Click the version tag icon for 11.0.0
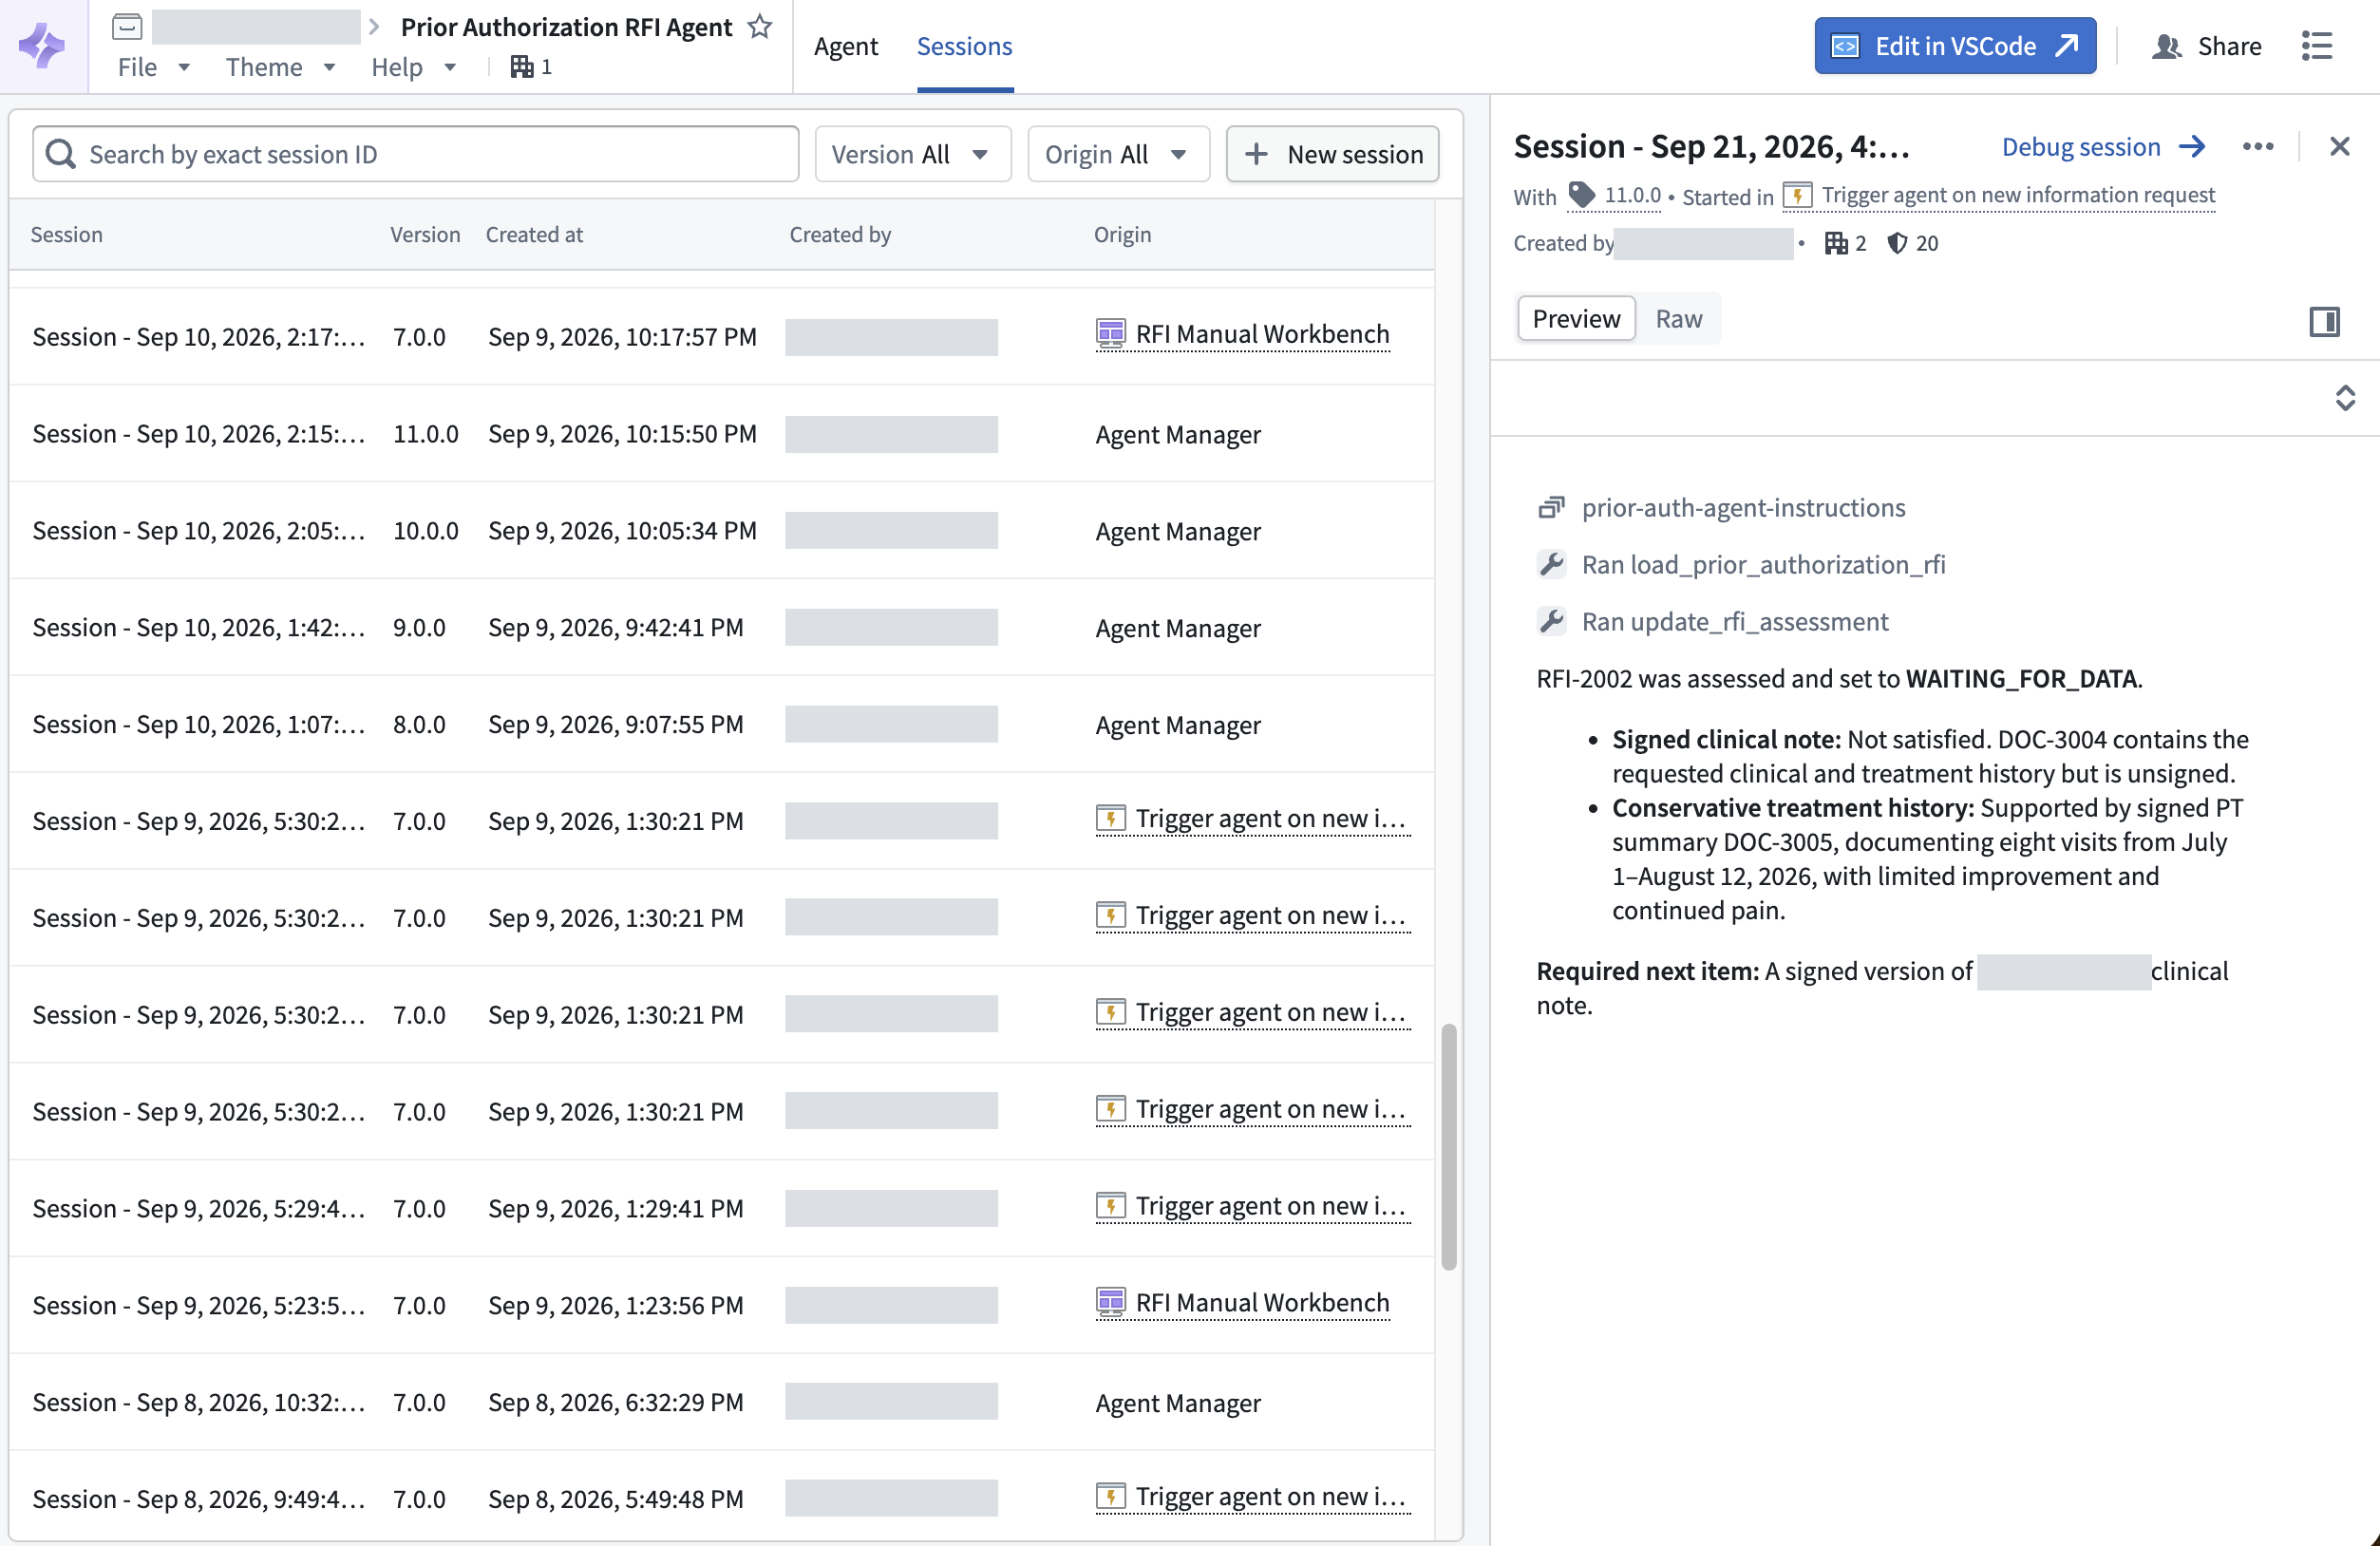 point(1582,195)
